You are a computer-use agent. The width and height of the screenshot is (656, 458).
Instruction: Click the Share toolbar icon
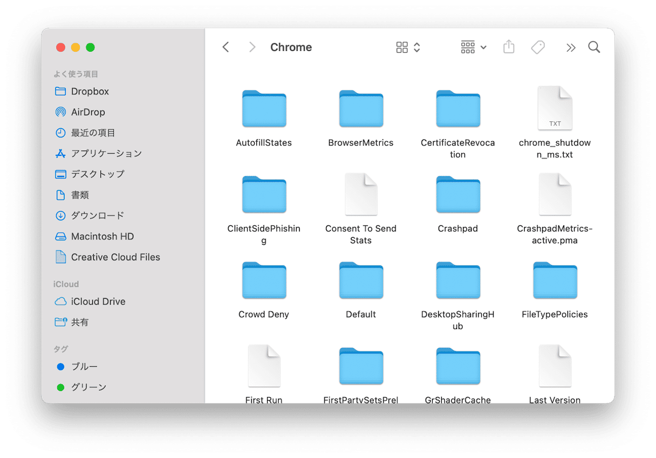click(509, 47)
